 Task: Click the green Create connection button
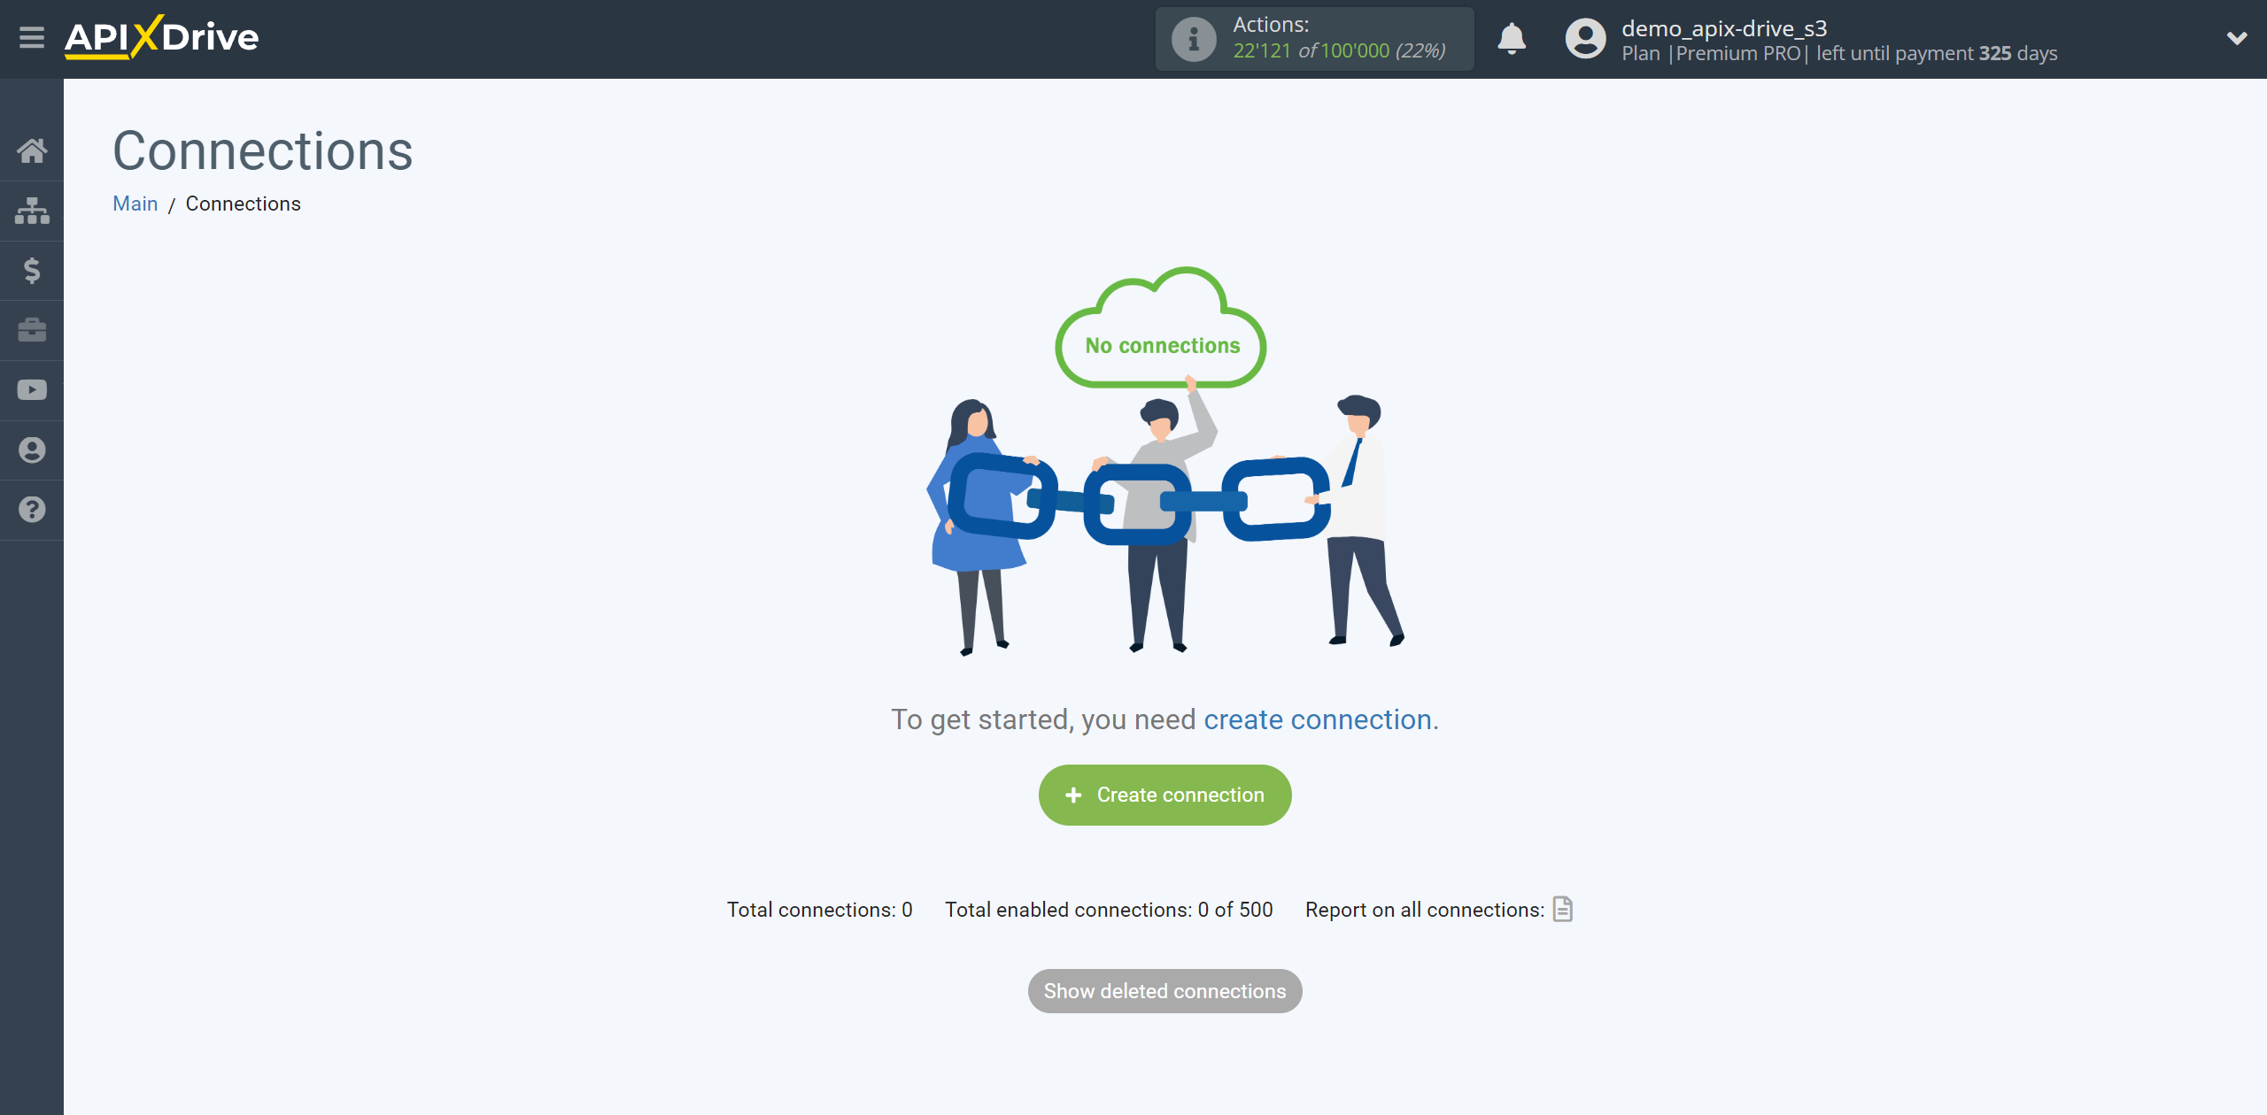point(1164,795)
